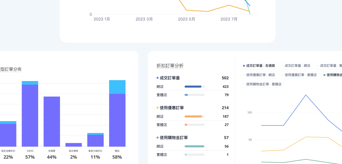
Task: Click the 100 y-axis label
Action: click(250, 112)
